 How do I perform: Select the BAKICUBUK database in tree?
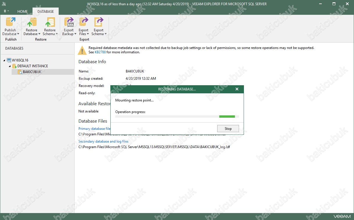tap(32, 72)
